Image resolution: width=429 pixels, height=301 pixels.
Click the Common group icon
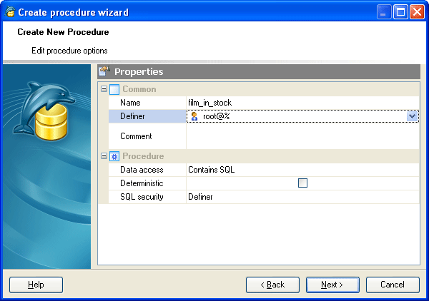[x=114, y=89]
